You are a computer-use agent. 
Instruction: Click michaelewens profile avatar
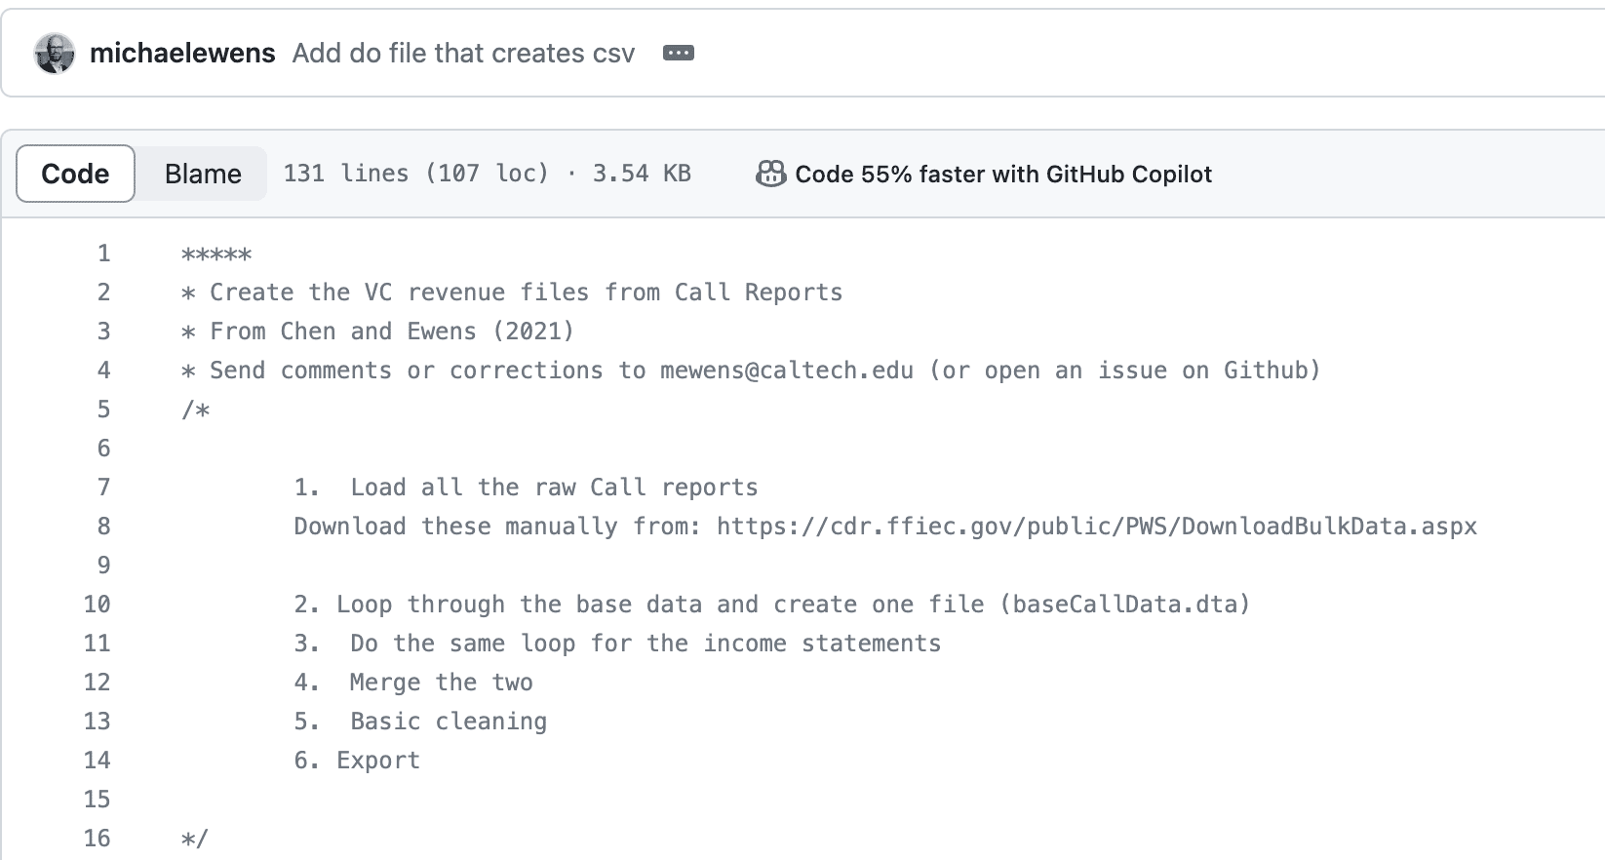pyautogui.click(x=55, y=53)
